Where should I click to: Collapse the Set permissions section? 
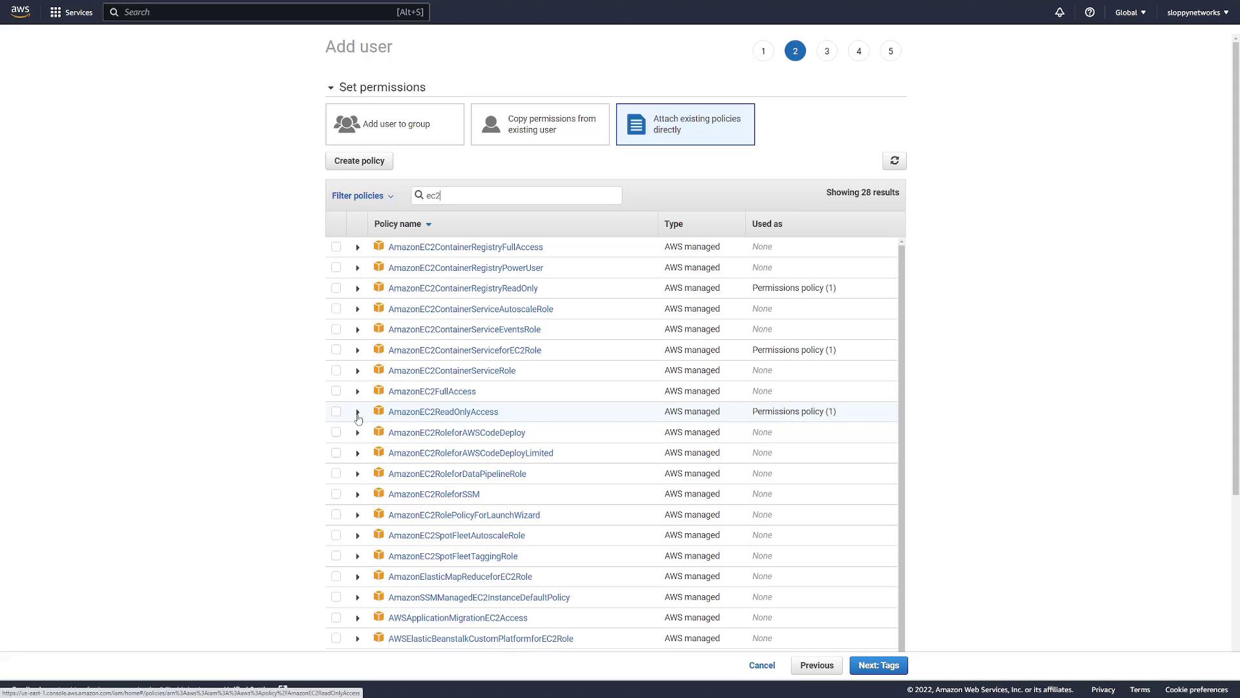tap(331, 88)
